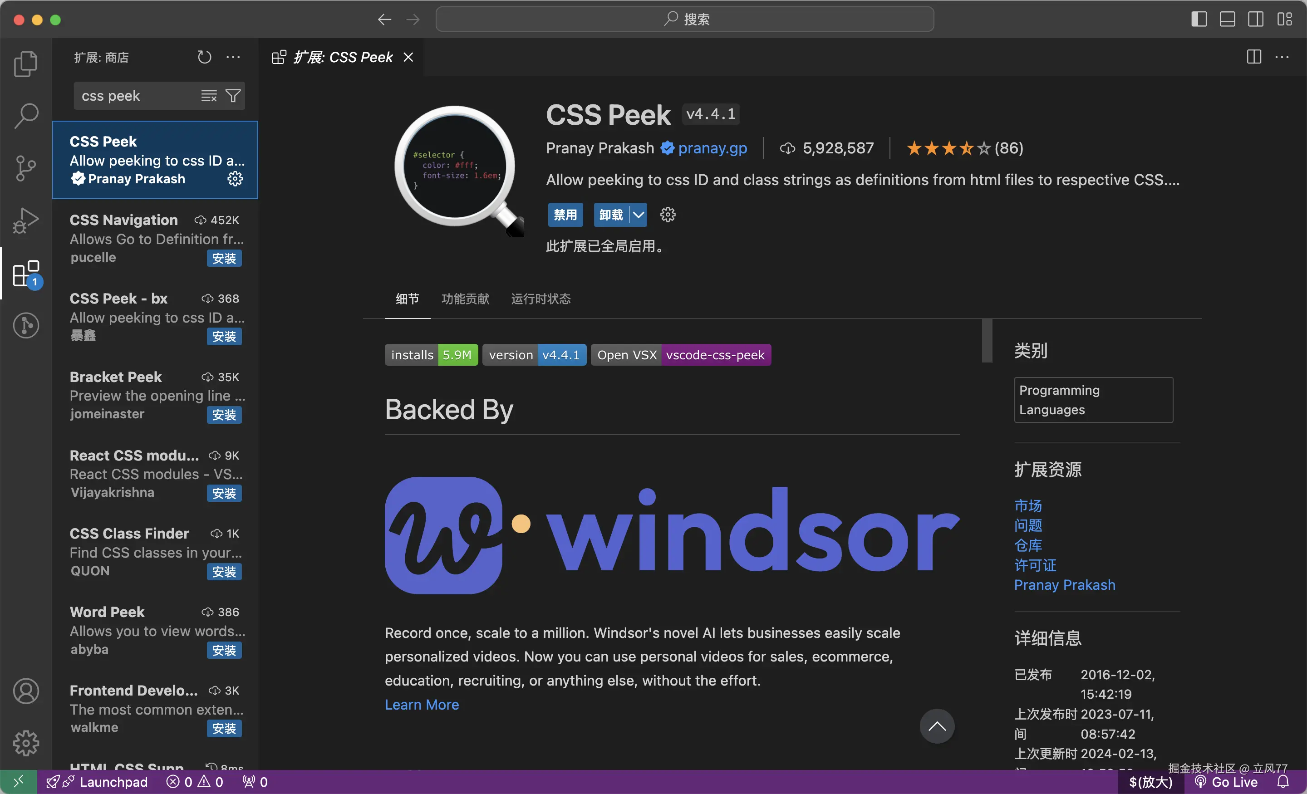Open Run and Debug view
Screen dimensions: 1307x794
[25, 220]
